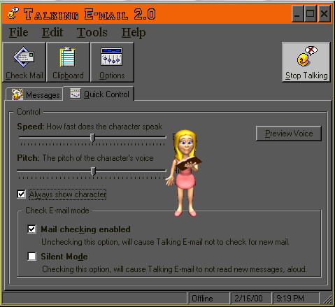Click the 'Unchecking this option' description text
335x307 pixels.
[x=165, y=242]
